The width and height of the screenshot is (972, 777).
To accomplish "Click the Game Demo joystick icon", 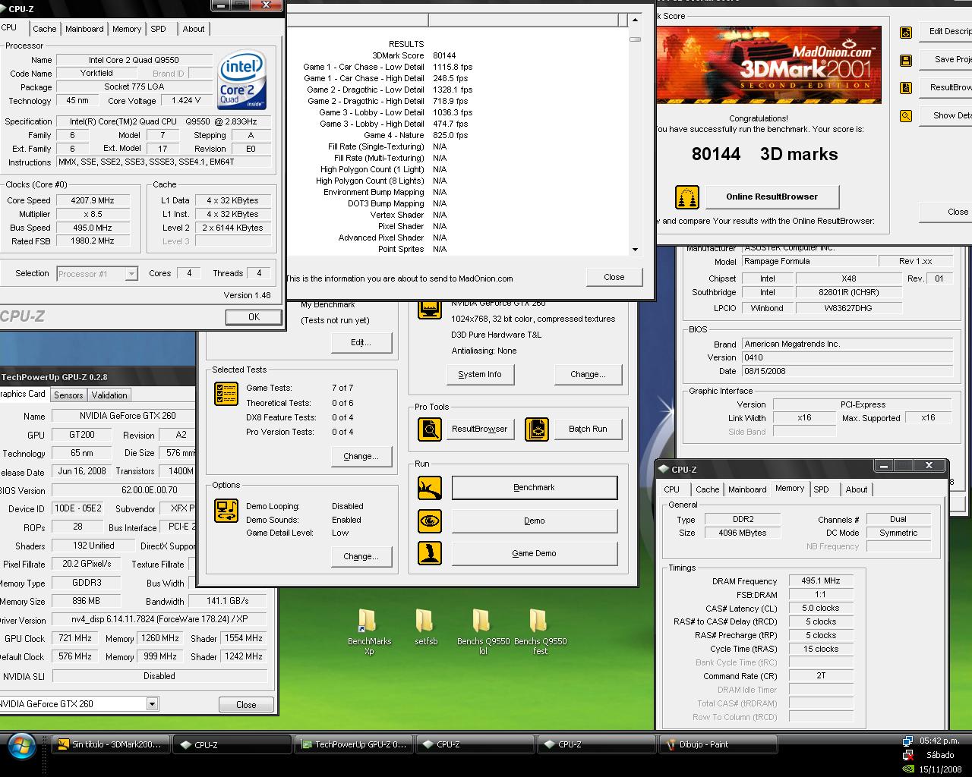I will click(x=430, y=553).
